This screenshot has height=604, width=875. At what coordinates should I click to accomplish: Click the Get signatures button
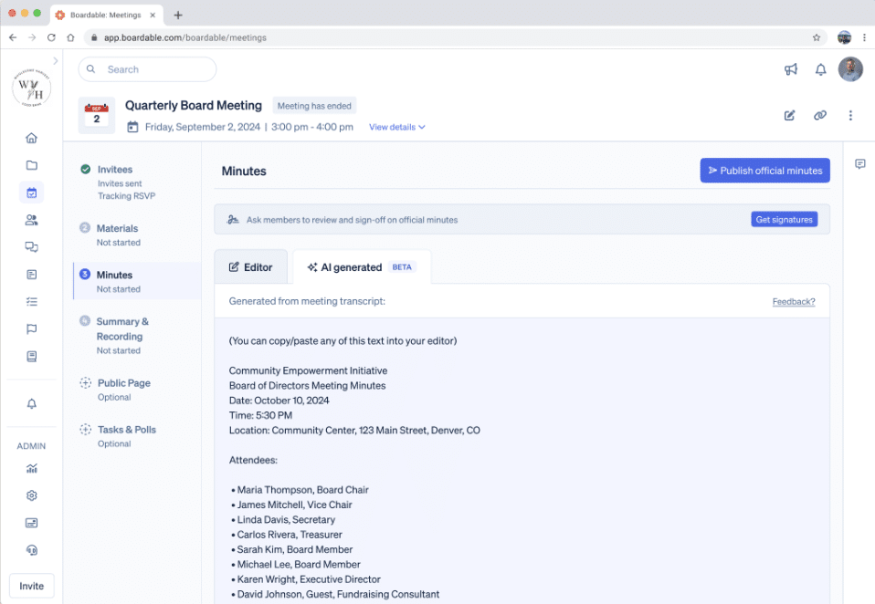click(x=784, y=218)
